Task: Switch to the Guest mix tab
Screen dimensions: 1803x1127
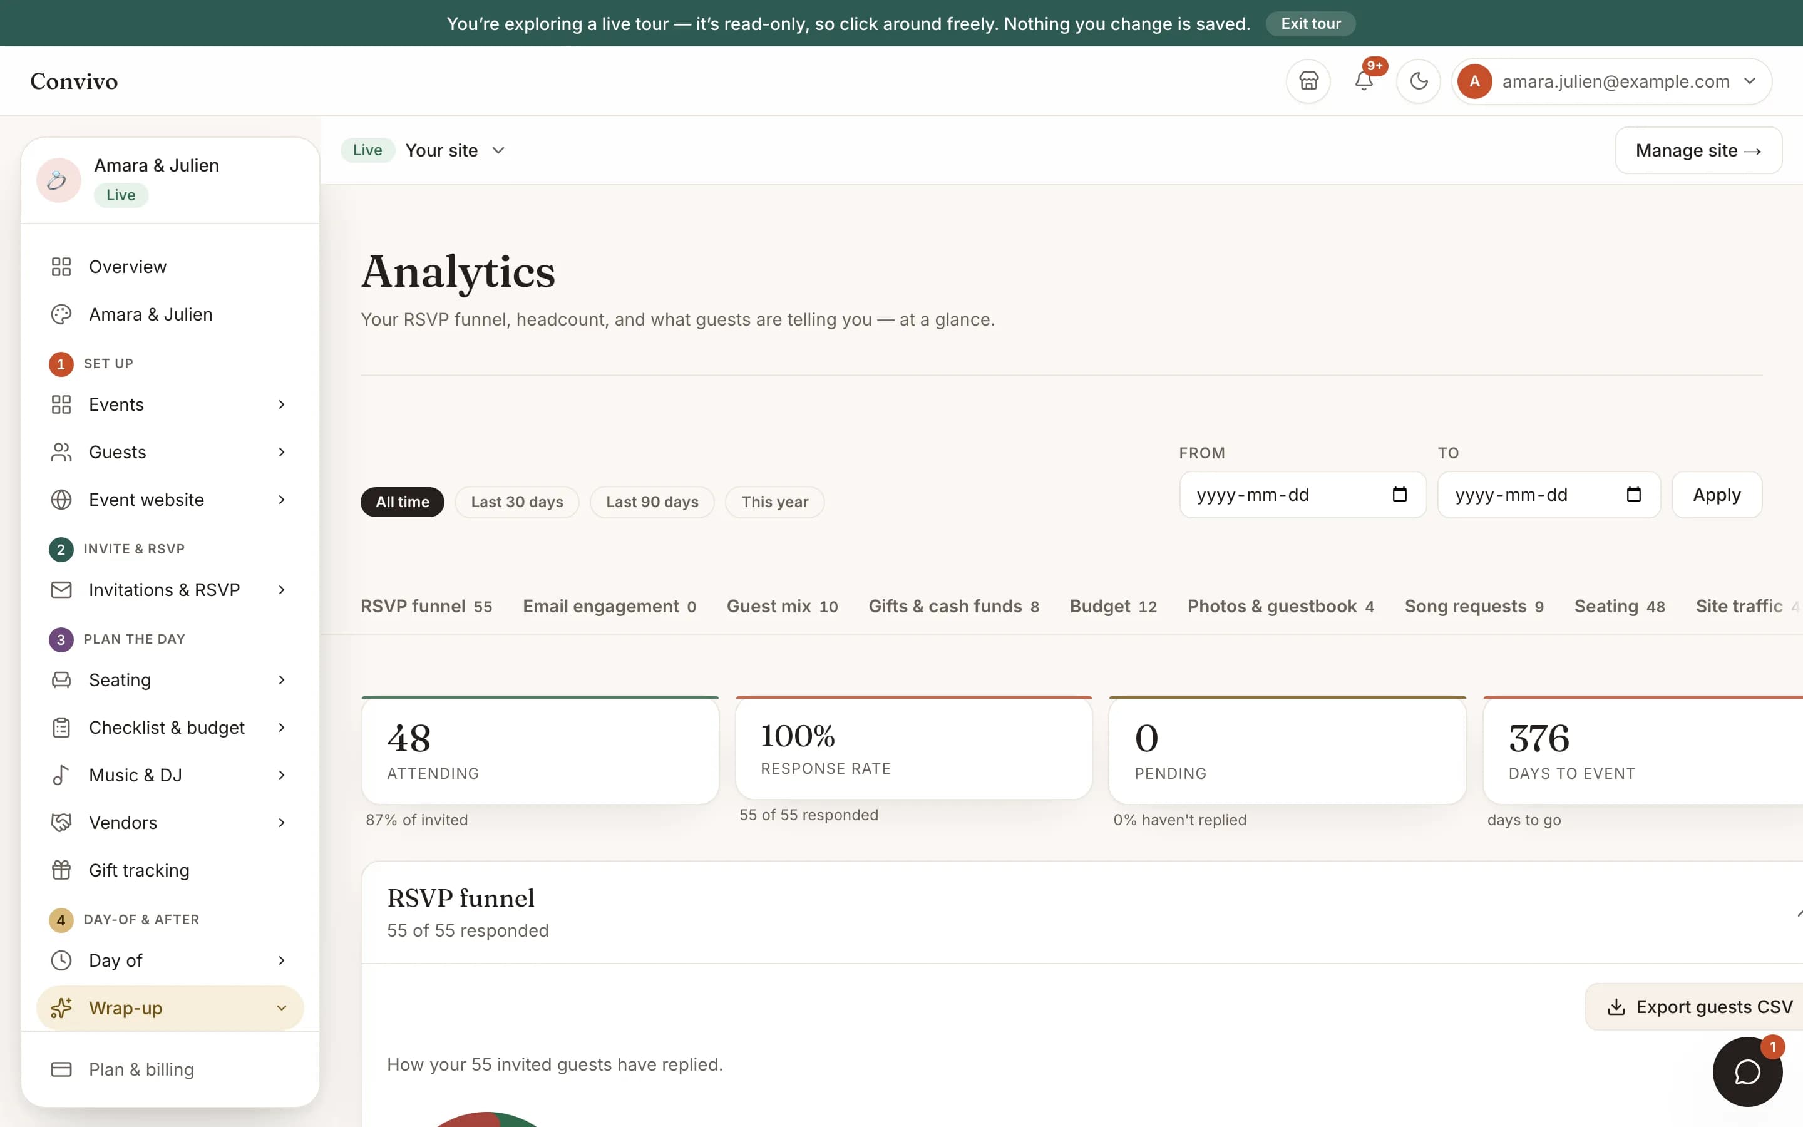Action: click(783, 607)
